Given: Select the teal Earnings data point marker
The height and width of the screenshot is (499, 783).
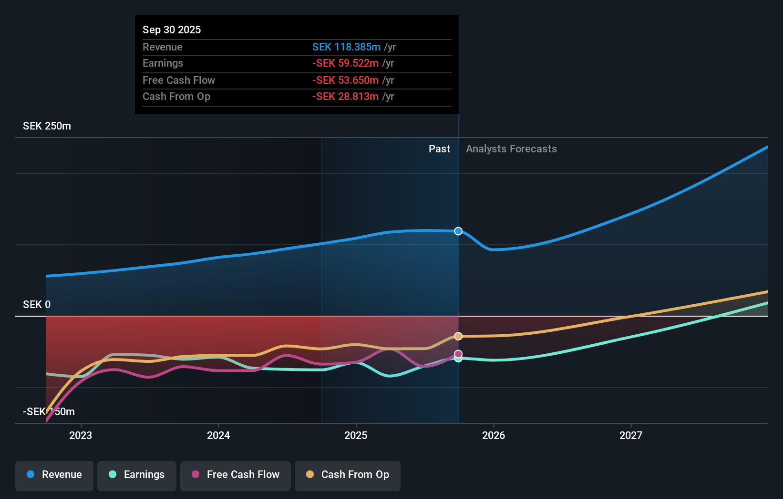Looking at the screenshot, I should (458, 359).
